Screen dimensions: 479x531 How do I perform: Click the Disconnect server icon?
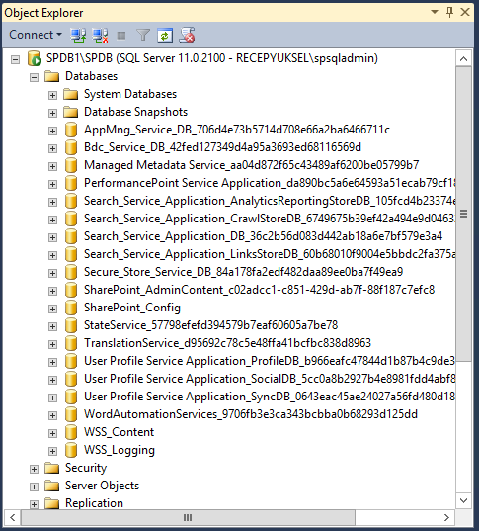100,35
